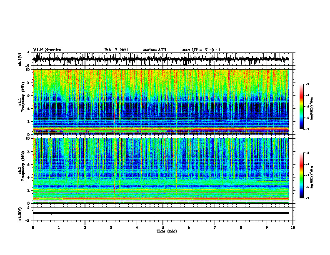Image resolution: width=330 pixels, height=255 pixels.
Task: Select the "station=ATH" label
Action: click(155, 50)
